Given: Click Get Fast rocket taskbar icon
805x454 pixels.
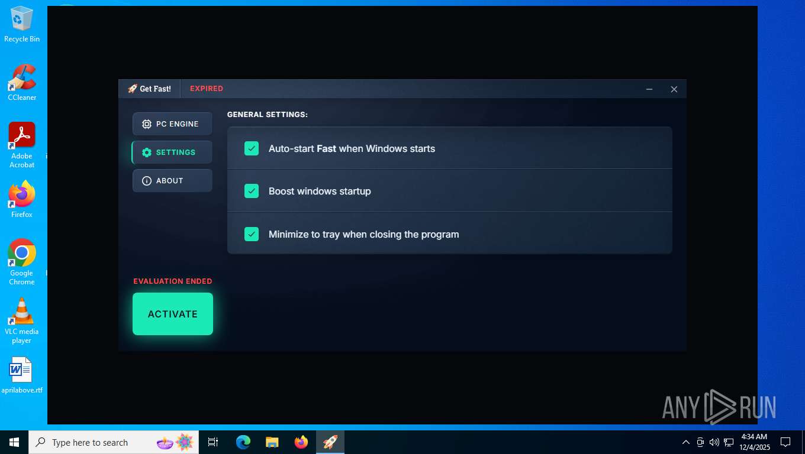Looking at the screenshot, I should click(x=330, y=442).
